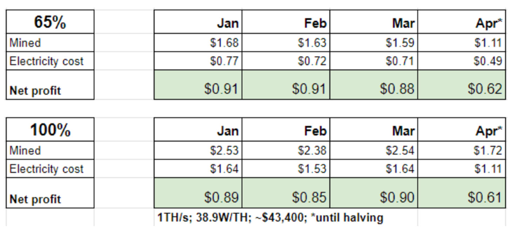Click the footnote about halving
Image resolution: width=526 pixels, height=235 pixels.
click(270, 218)
